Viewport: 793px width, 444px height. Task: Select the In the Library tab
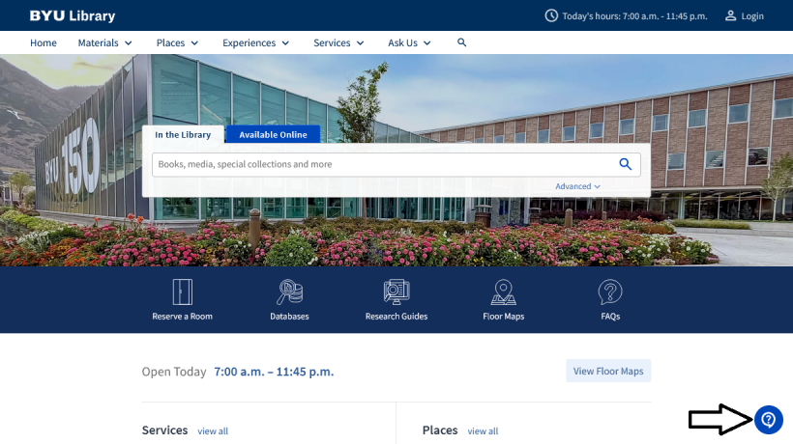pyautogui.click(x=183, y=135)
